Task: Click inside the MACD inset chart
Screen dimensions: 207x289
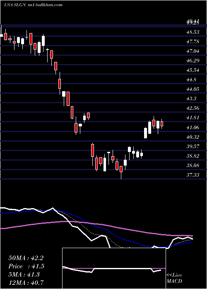Action: (x=114, y=268)
